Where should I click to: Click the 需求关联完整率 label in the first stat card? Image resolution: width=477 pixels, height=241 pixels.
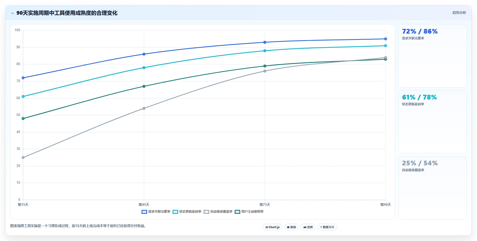(413, 38)
